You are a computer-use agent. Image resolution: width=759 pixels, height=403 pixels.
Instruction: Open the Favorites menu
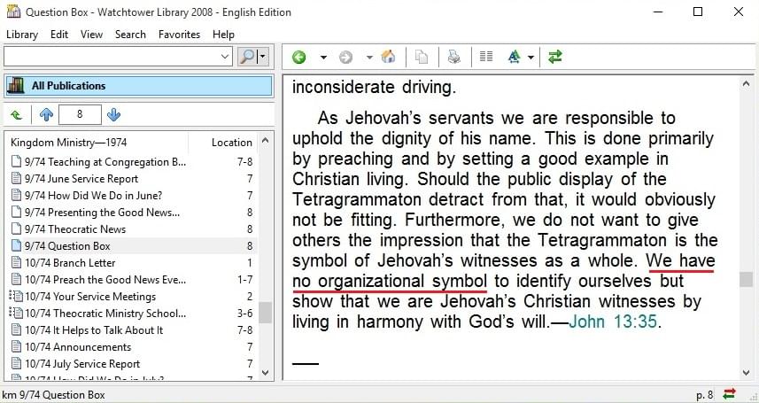(x=179, y=35)
